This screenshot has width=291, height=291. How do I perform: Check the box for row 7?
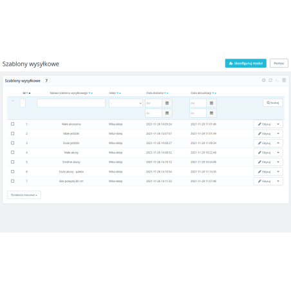point(13,181)
